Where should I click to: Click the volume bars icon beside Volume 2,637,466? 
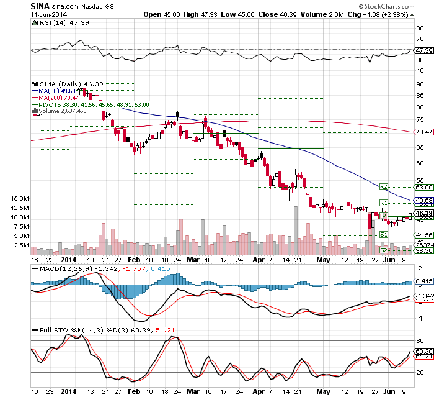(x=35, y=111)
